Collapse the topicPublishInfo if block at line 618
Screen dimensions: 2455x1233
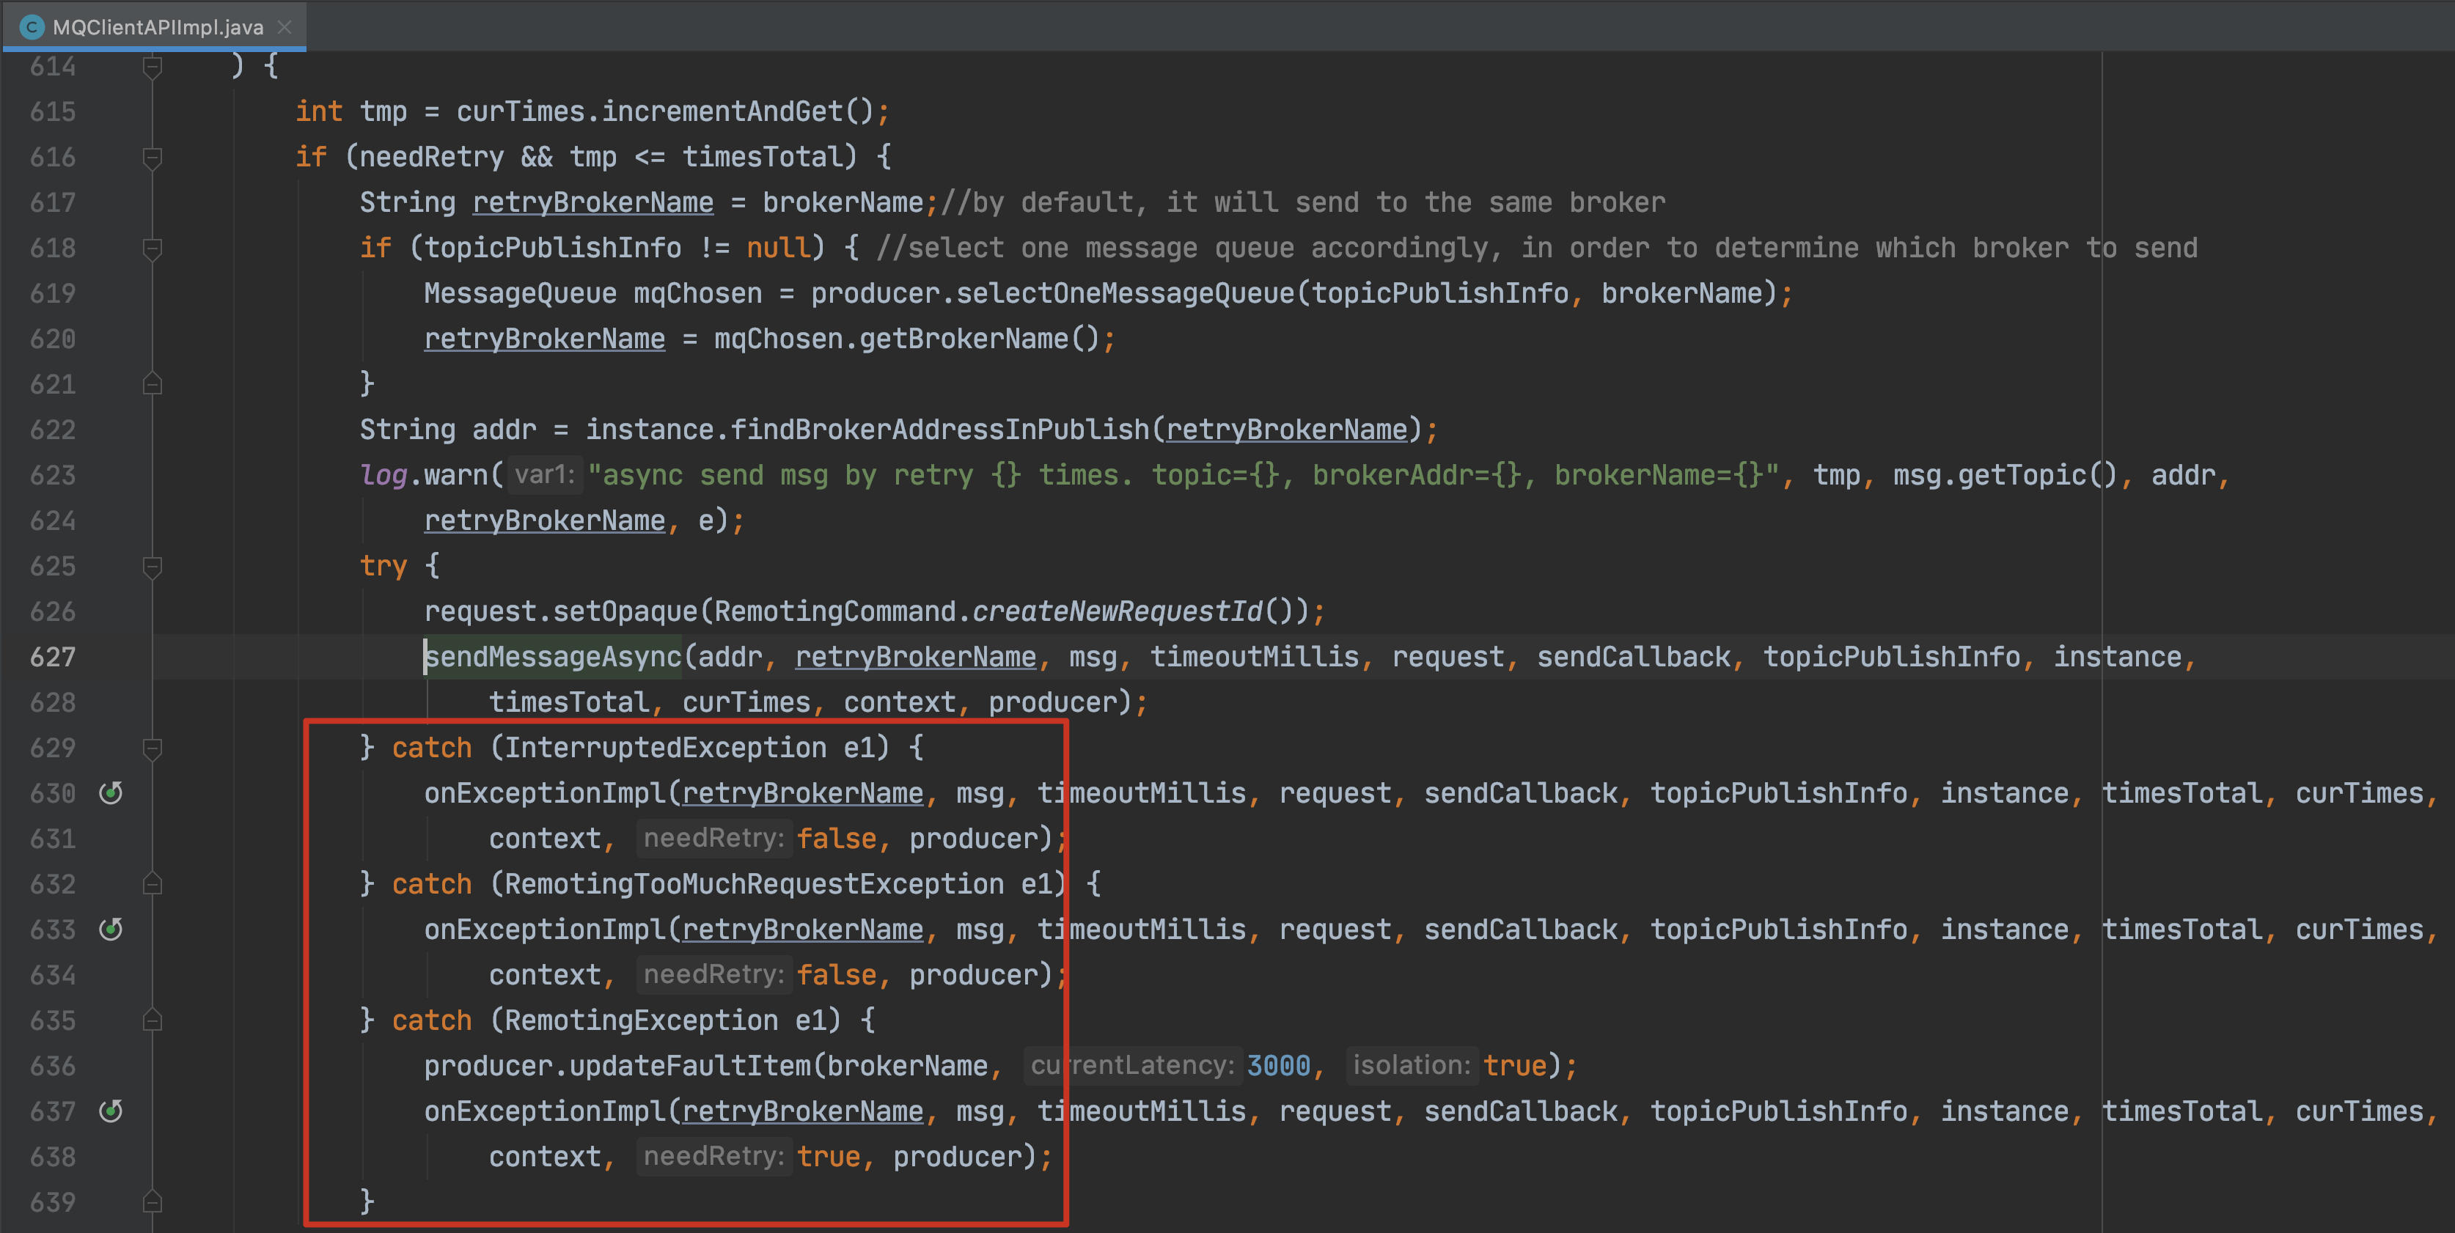153,249
